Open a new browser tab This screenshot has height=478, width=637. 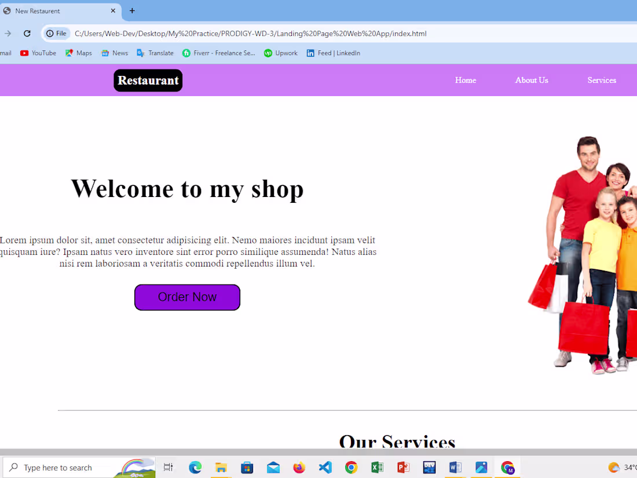[132, 10]
